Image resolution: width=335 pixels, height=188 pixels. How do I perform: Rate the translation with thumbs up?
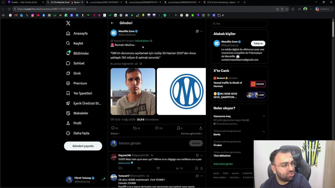[x=136, y=64]
